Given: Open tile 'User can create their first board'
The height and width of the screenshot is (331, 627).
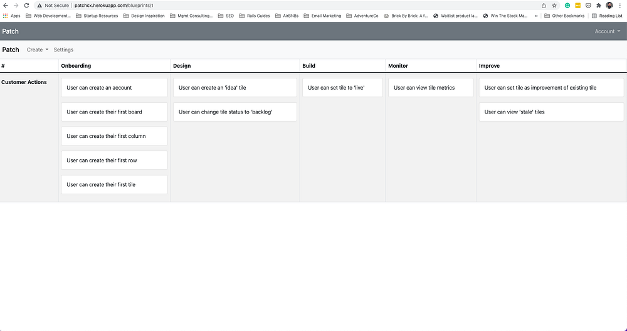Looking at the screenshot, I should (114, 112).
